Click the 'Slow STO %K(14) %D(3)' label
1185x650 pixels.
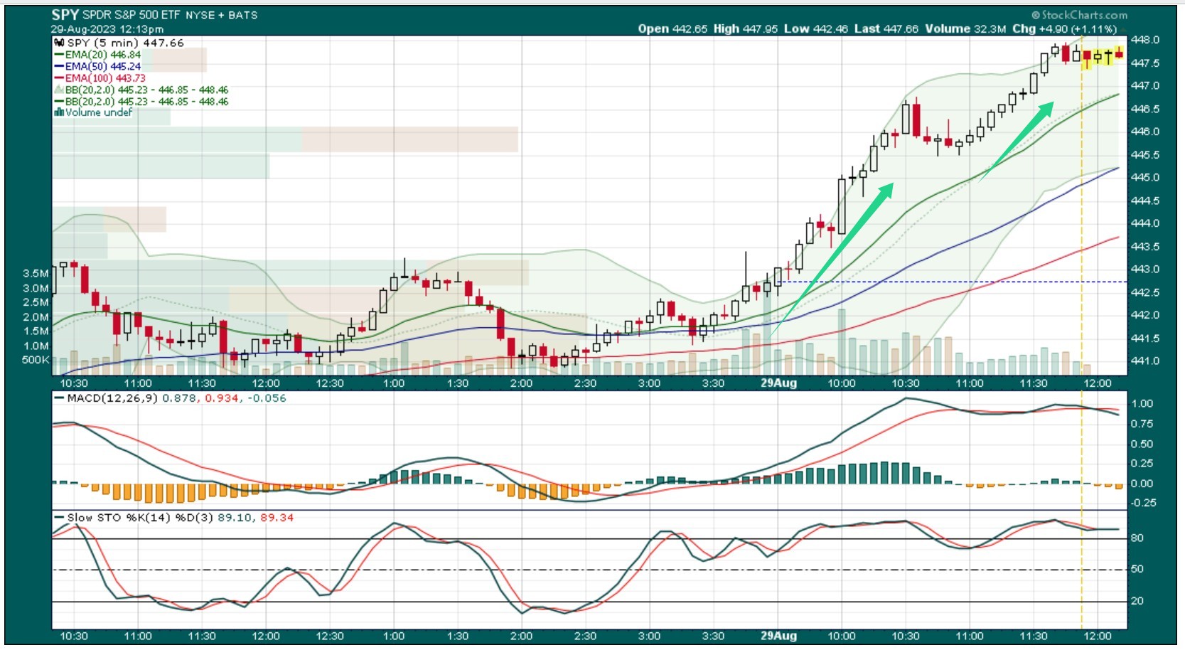click(x=140, y=518)
